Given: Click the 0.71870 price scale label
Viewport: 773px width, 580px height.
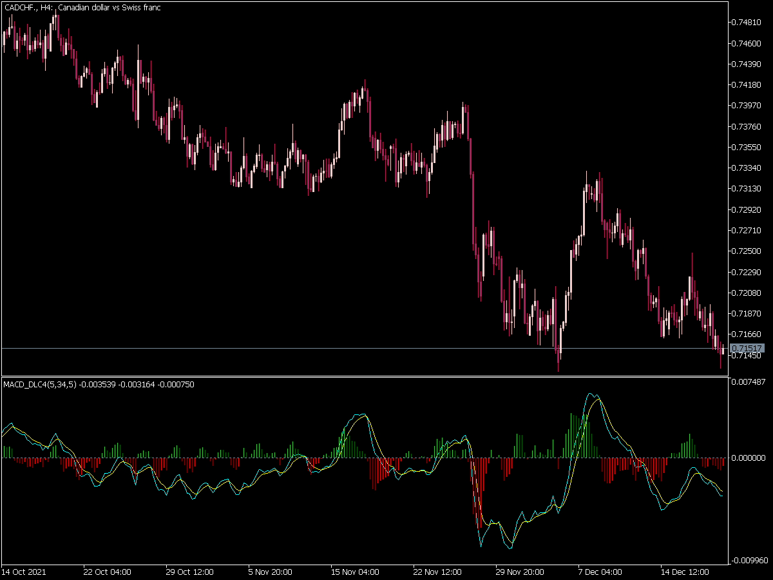Looking at the screenshot, I should [x=748, y=313].
